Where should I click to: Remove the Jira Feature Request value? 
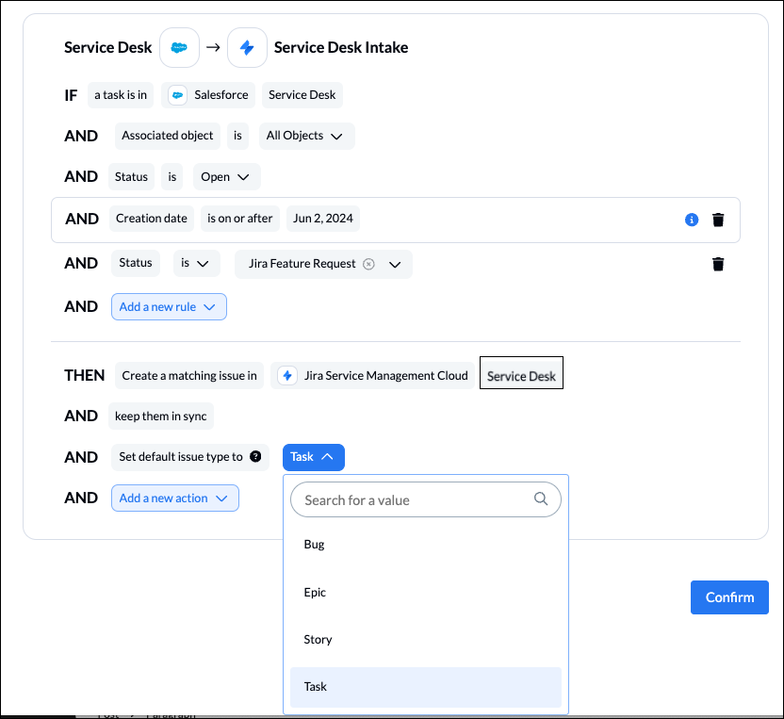[368, 264]
